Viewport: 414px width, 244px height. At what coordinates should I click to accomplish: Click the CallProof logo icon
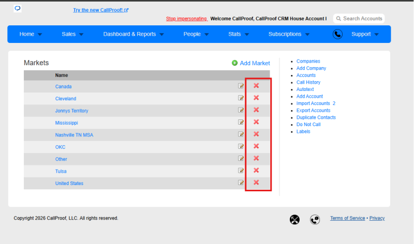18,8
